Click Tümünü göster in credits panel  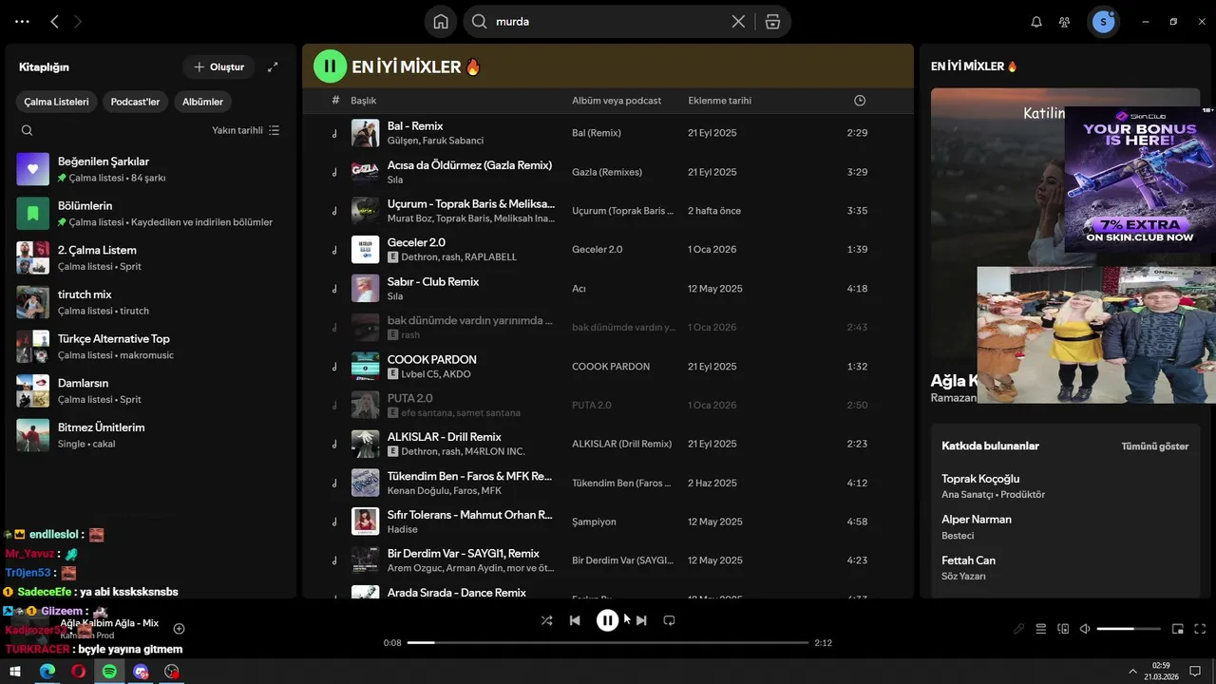coord(1154,446)
